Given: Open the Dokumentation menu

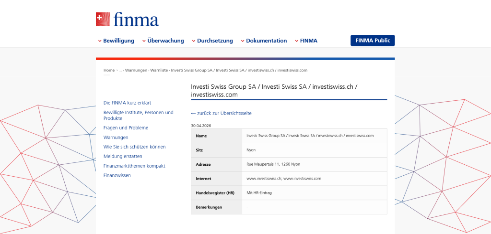Looking at the screenshot, I should pos(267,41).
